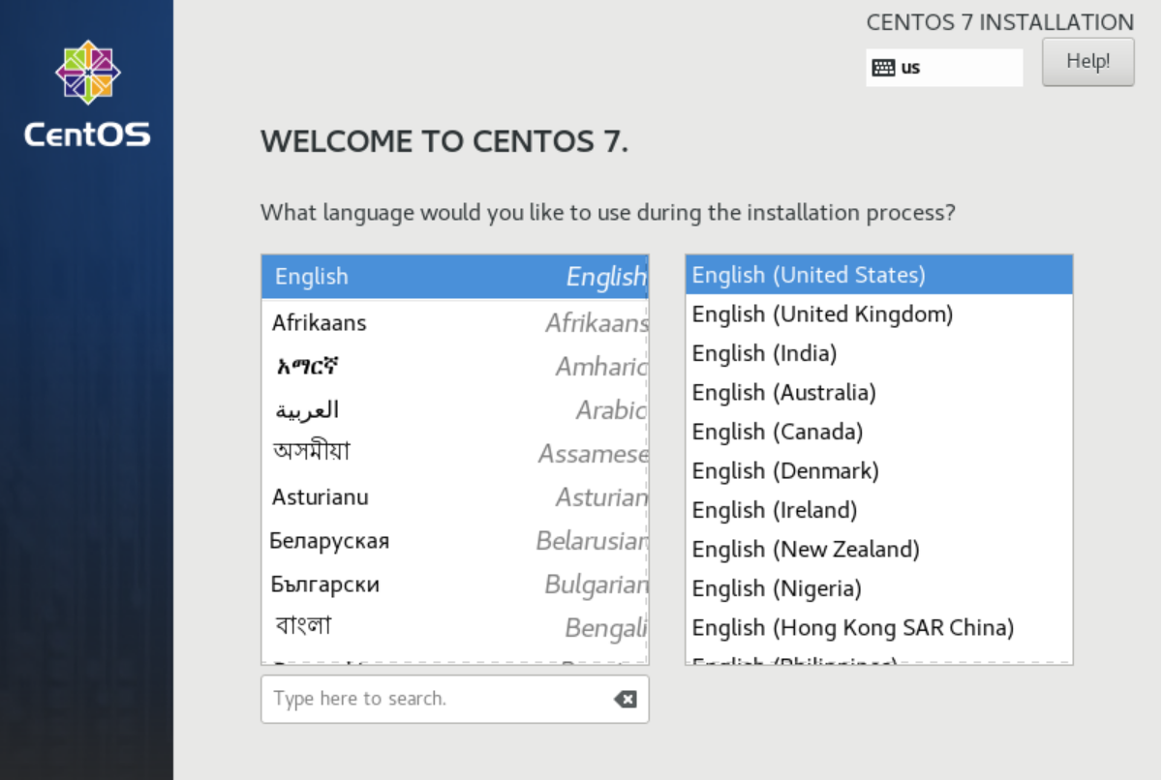Focus the 'Type here to search' field
The height and width of the screenshot is (780, 1164).
(436, 699)
